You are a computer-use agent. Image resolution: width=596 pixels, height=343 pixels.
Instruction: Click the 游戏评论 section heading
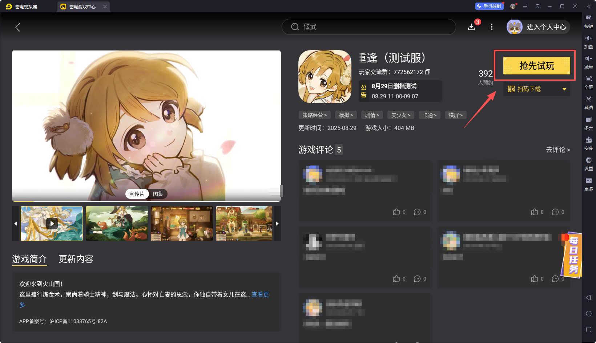pos(316,150)
